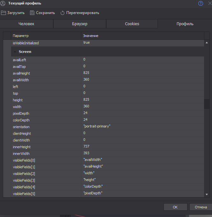212x217 pixels.
Task: Select the availLeft parameter
Action: point(107,60)
